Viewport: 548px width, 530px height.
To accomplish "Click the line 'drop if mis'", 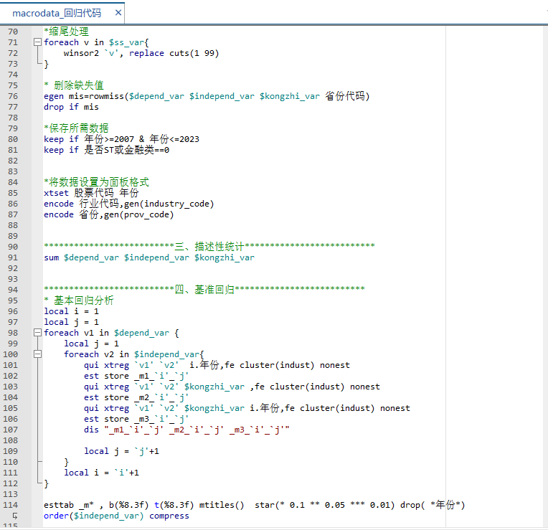I will (71, 107).
